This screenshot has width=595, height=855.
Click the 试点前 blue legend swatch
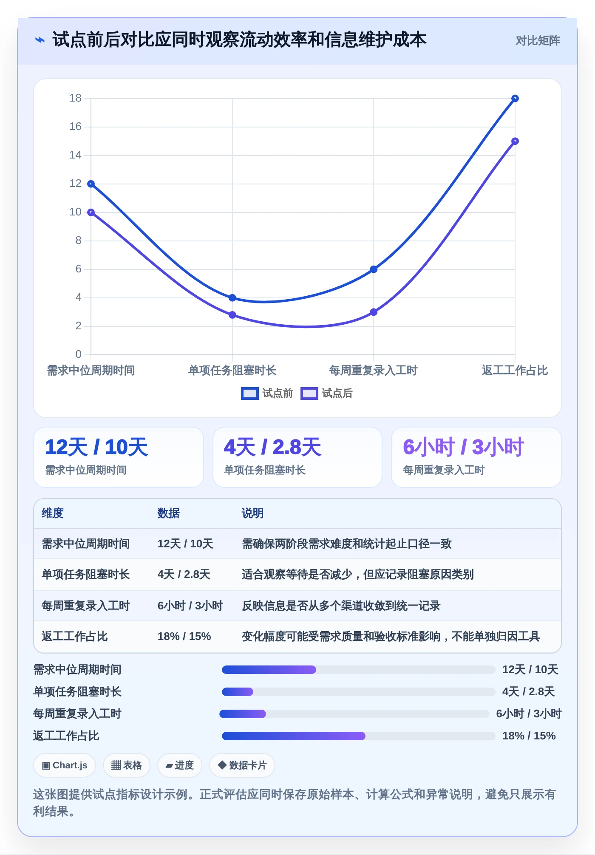[249, 394]
